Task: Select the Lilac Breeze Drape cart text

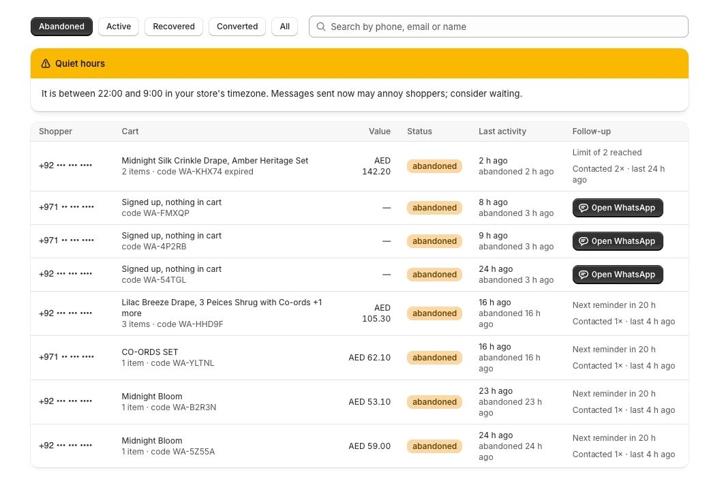Action: pyautogui.click(x=222, y=308)
